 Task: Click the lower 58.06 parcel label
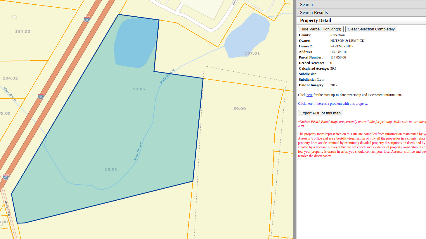pyautogui.click(x=111, y=169)
